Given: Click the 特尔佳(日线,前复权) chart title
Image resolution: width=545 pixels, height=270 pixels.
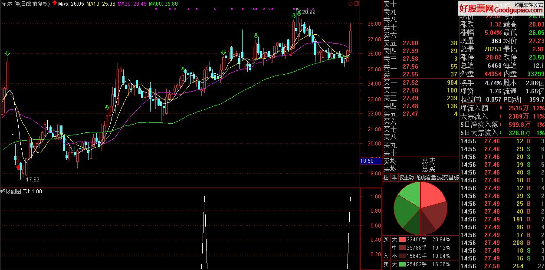Looking at the screenshot, I should point(25,3).
